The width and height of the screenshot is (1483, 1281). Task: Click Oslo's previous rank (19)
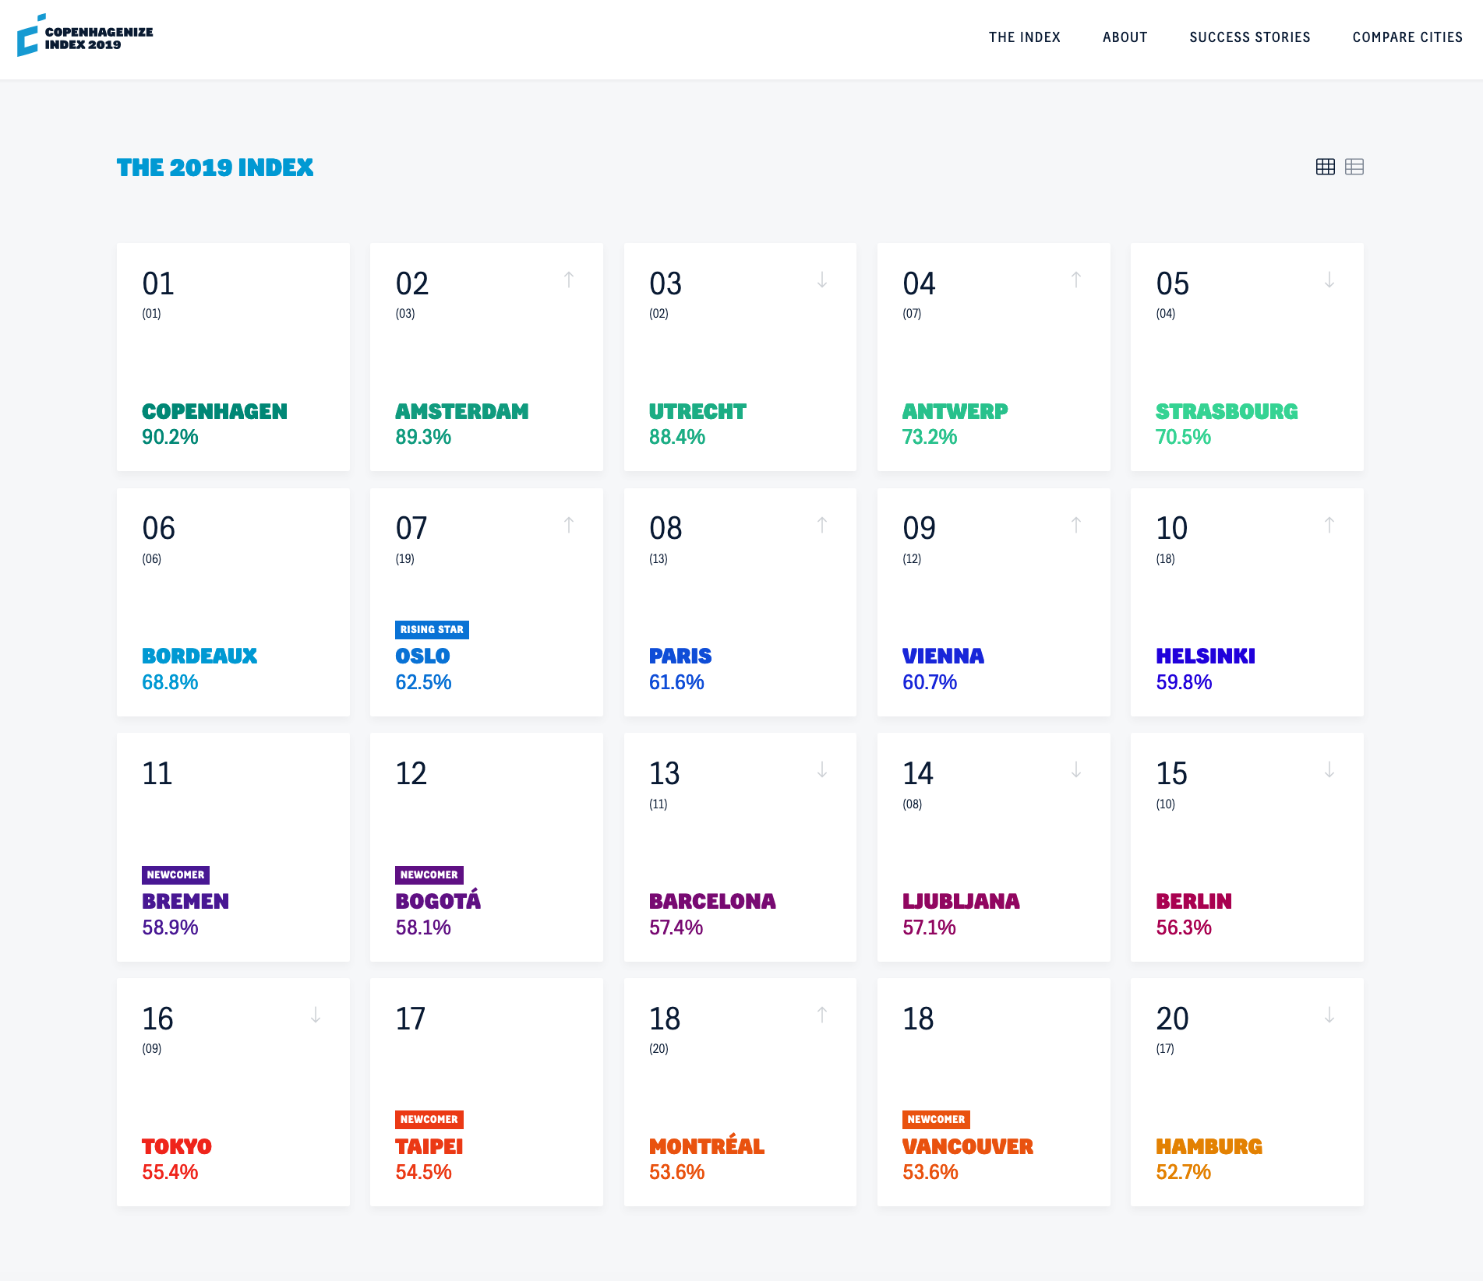405,558
